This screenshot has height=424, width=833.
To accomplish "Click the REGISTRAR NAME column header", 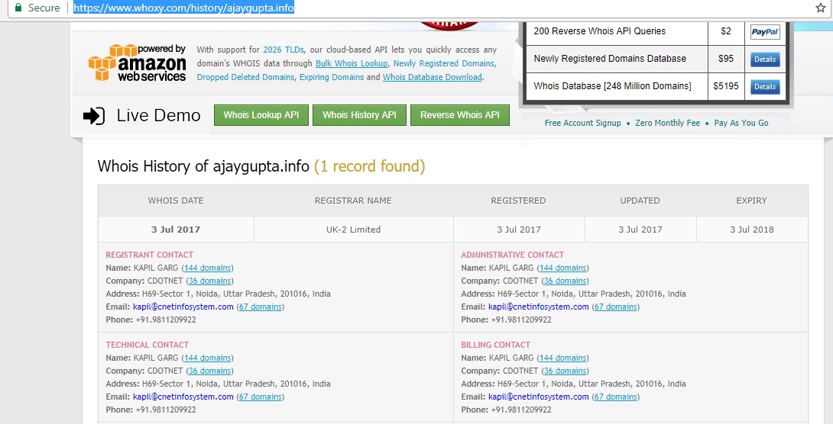I will (x=353, y=201).
